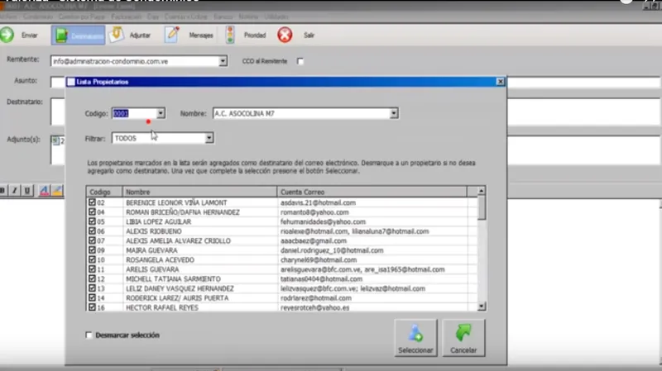The width and height of the screenshot is (662, 371).
Task: Open the Filtrar TODOS dropdown
Action: [209, 138]
